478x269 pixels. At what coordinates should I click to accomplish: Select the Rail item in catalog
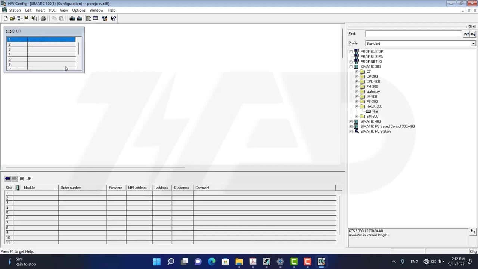pyautogui.click(x=375, y=111)
